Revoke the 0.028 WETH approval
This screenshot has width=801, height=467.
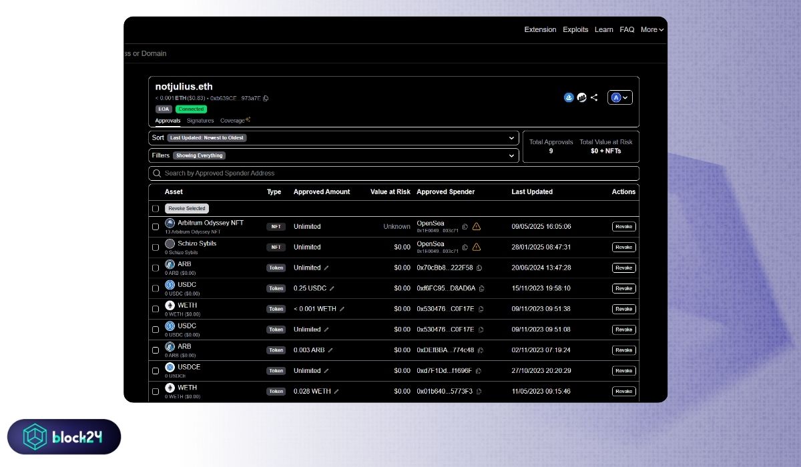click(624, 392)
